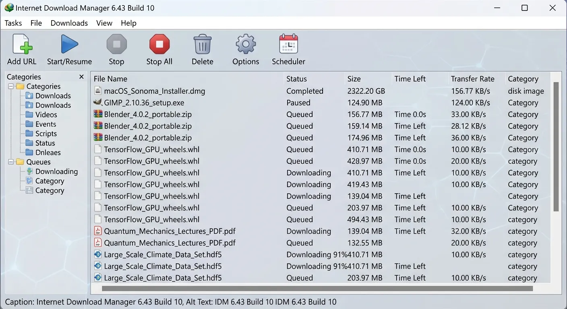Image resolution: width=567 pixels, height=309 pixels.
Task: Select Scripts folder in Categories tree
Action: tap(46, 134)
